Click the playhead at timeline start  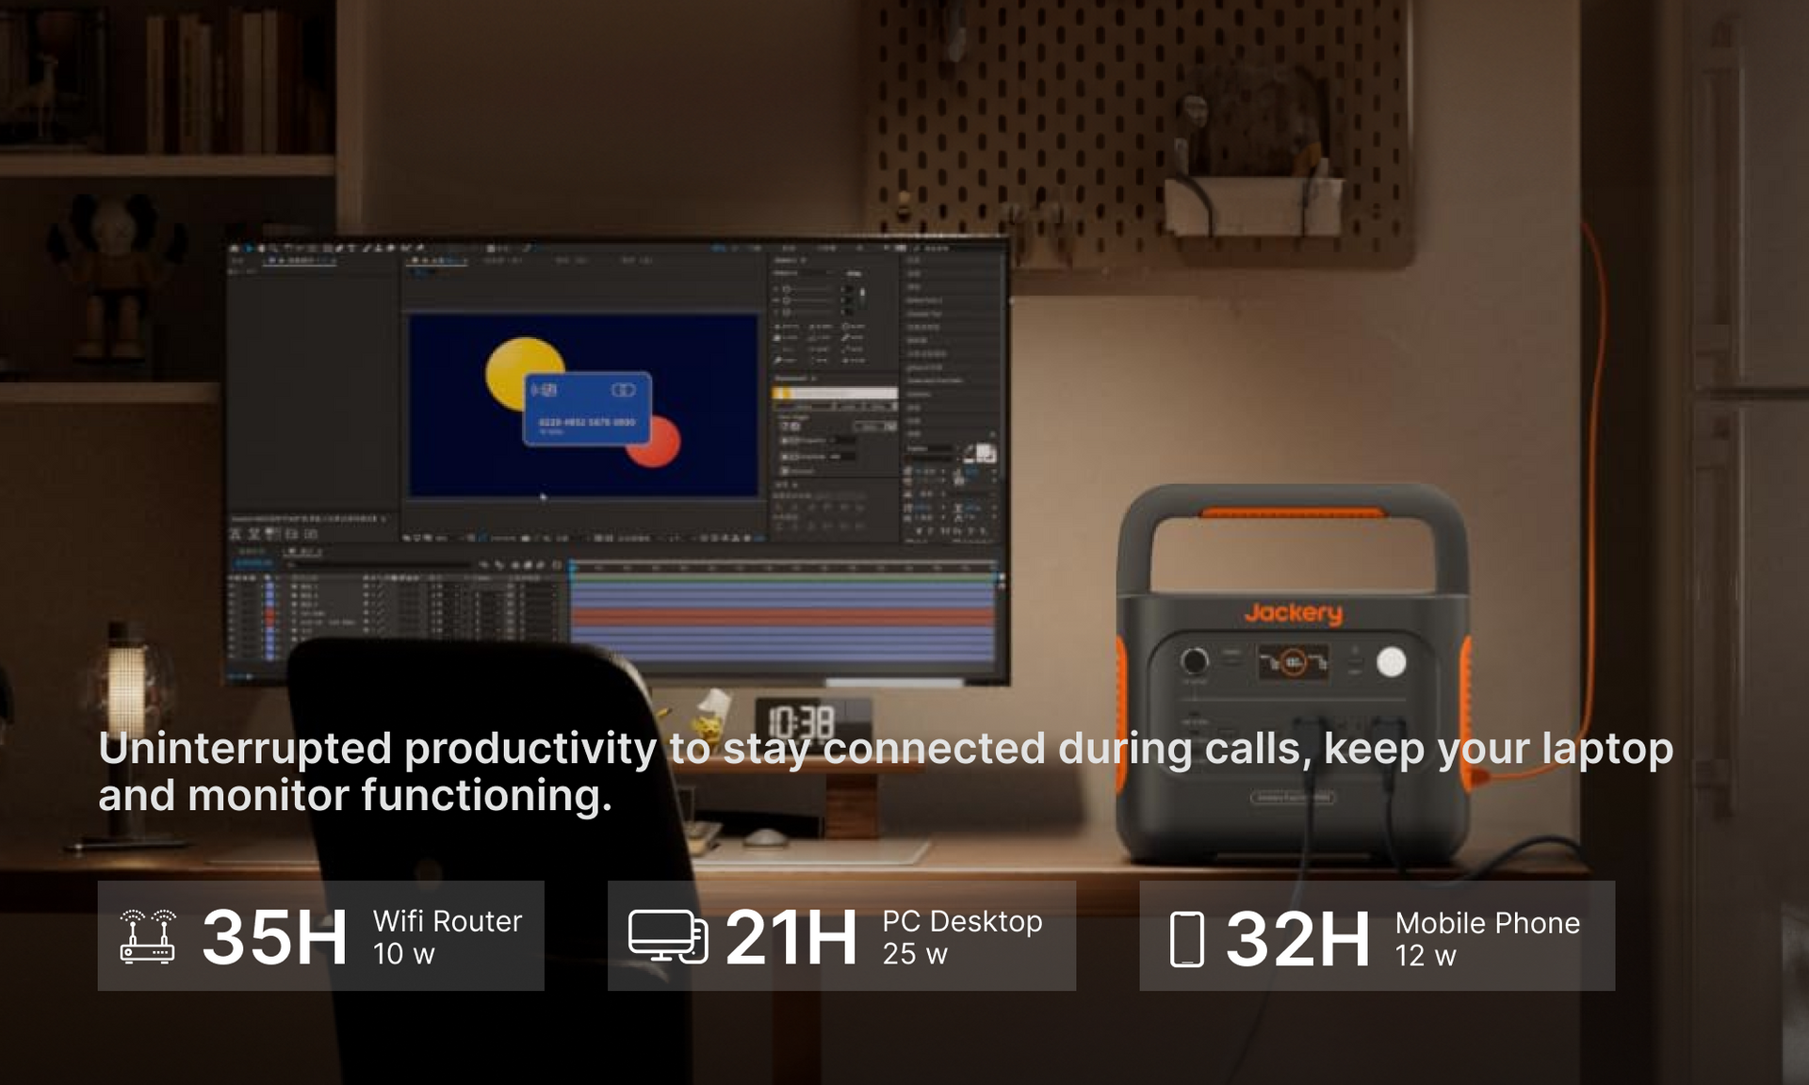pyautogui.click(x=571, y=568)
